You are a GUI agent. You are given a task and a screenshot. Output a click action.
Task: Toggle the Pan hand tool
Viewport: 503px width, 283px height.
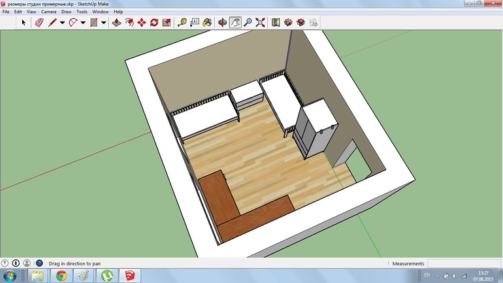click(235, 22)
